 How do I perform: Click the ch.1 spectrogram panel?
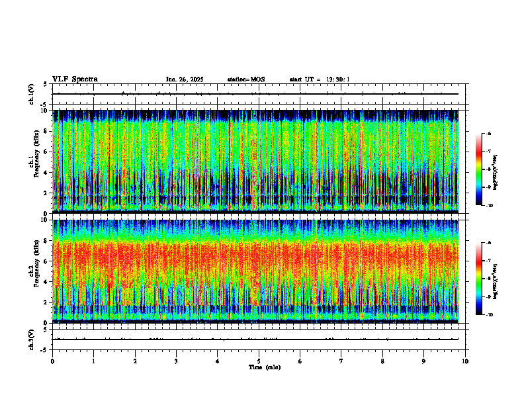tap(255, 161)
